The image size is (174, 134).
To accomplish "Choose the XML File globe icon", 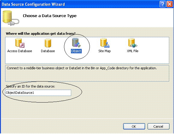I will pos(133,43).
